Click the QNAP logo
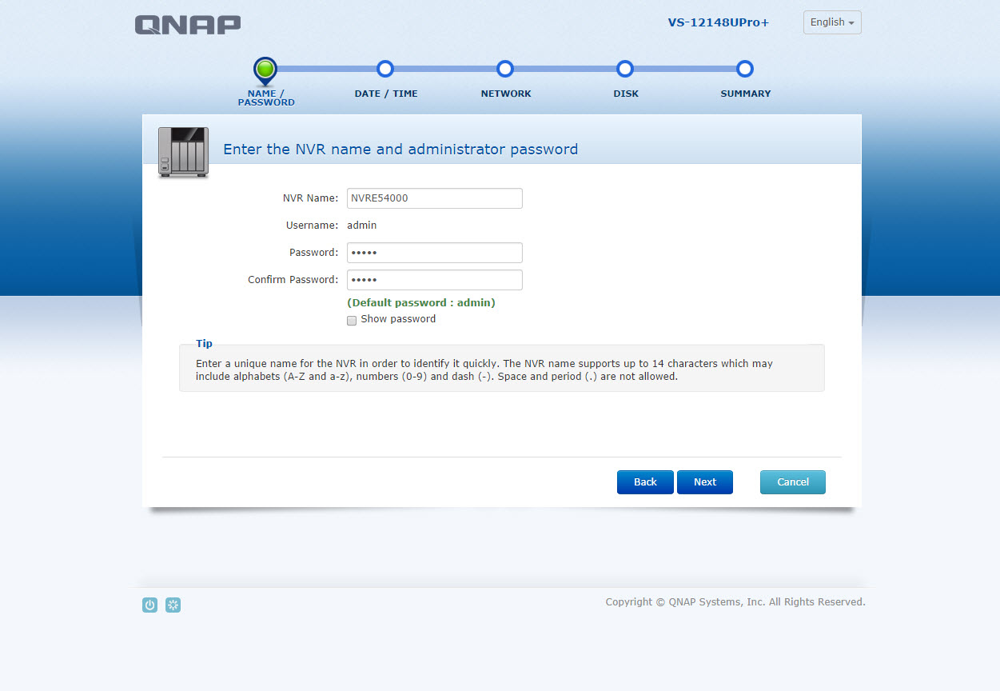The width and height of the screenshot is (1000, 691). [x=187, y=25]
